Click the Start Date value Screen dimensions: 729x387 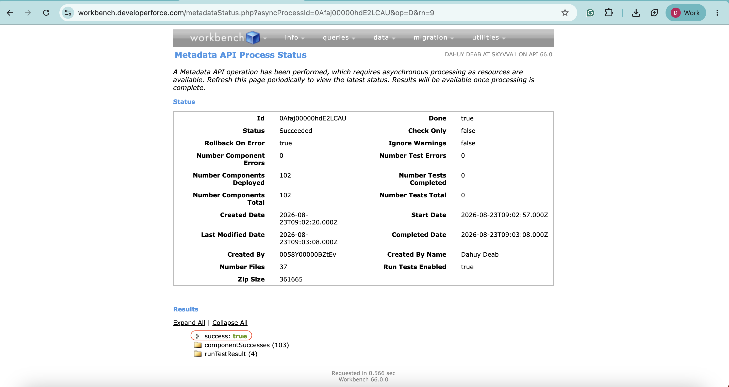point(504,215)
